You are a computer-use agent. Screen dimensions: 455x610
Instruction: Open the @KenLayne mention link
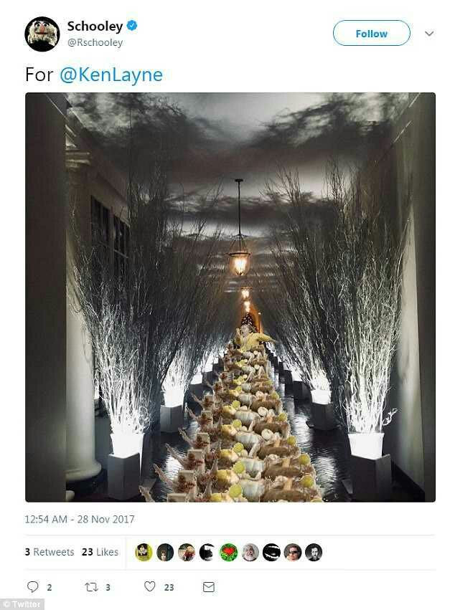coord(111,75)
